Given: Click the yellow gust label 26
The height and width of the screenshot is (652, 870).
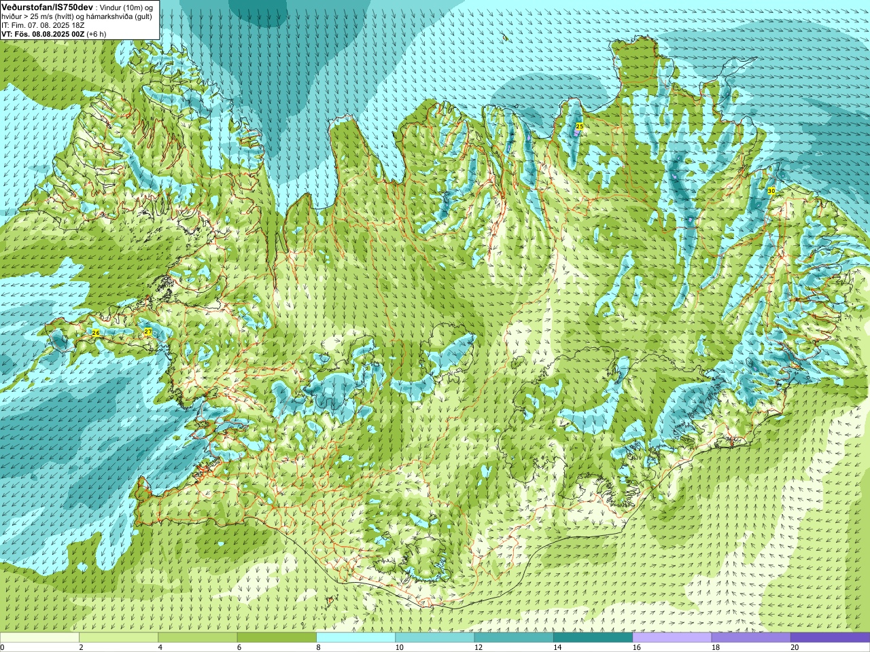Looking at the screenshot, I should (96, 333).
